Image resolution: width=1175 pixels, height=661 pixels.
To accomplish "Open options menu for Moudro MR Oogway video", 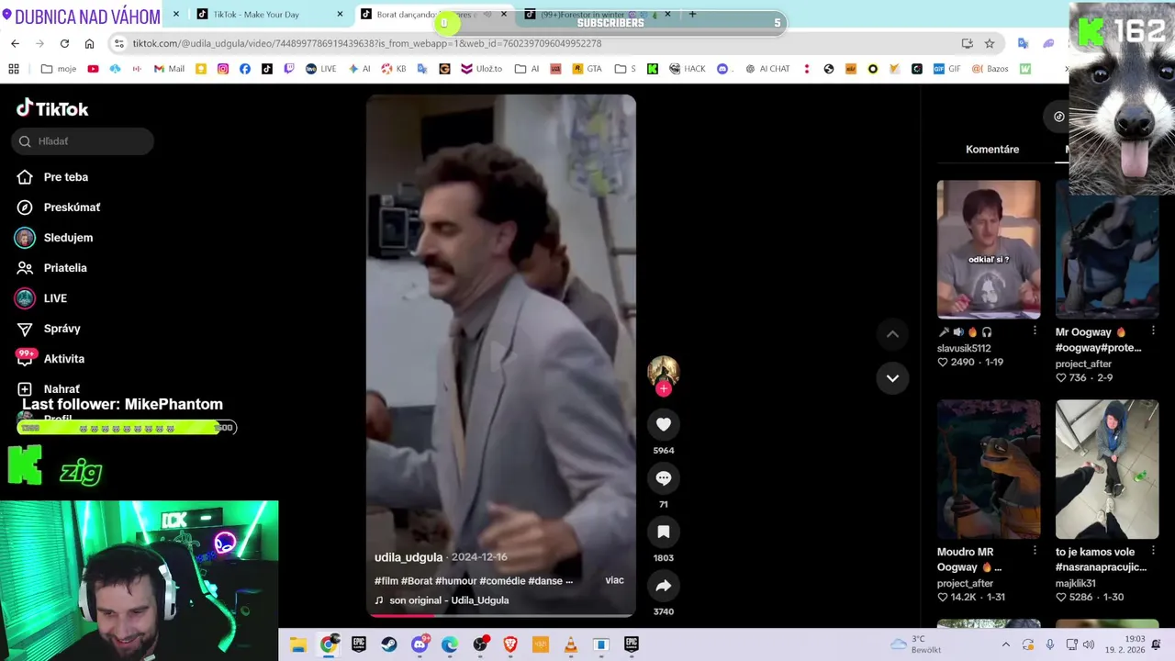I will point(1035,551).
